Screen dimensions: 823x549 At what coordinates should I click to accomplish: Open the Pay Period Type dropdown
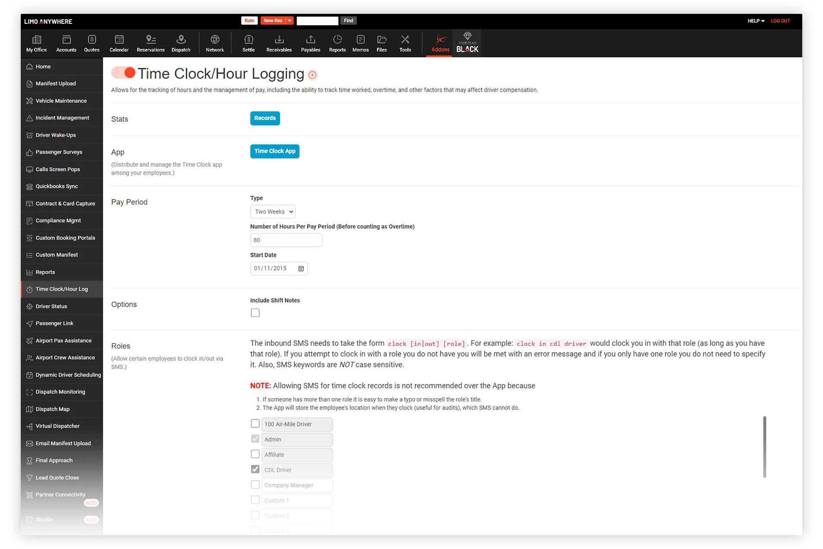click(x=273, y=211)
